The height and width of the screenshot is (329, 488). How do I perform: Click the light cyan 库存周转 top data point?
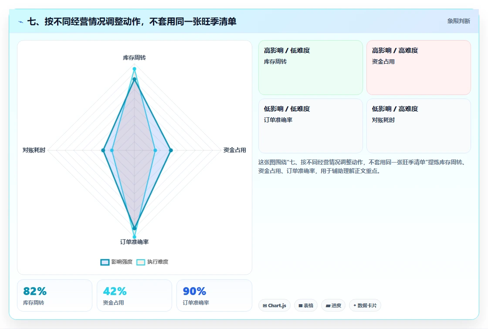pyautogui.click(x=135, y=69)
